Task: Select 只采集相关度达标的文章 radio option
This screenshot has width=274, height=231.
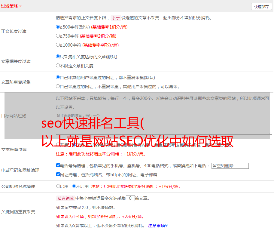Action: (x=58, y=57)
